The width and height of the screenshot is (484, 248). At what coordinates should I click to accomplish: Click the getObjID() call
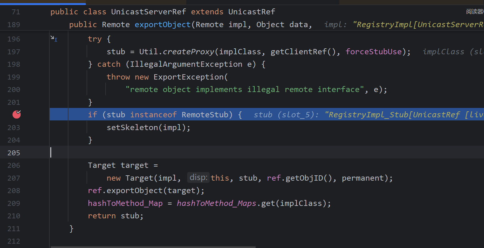[x=309, y=178]
